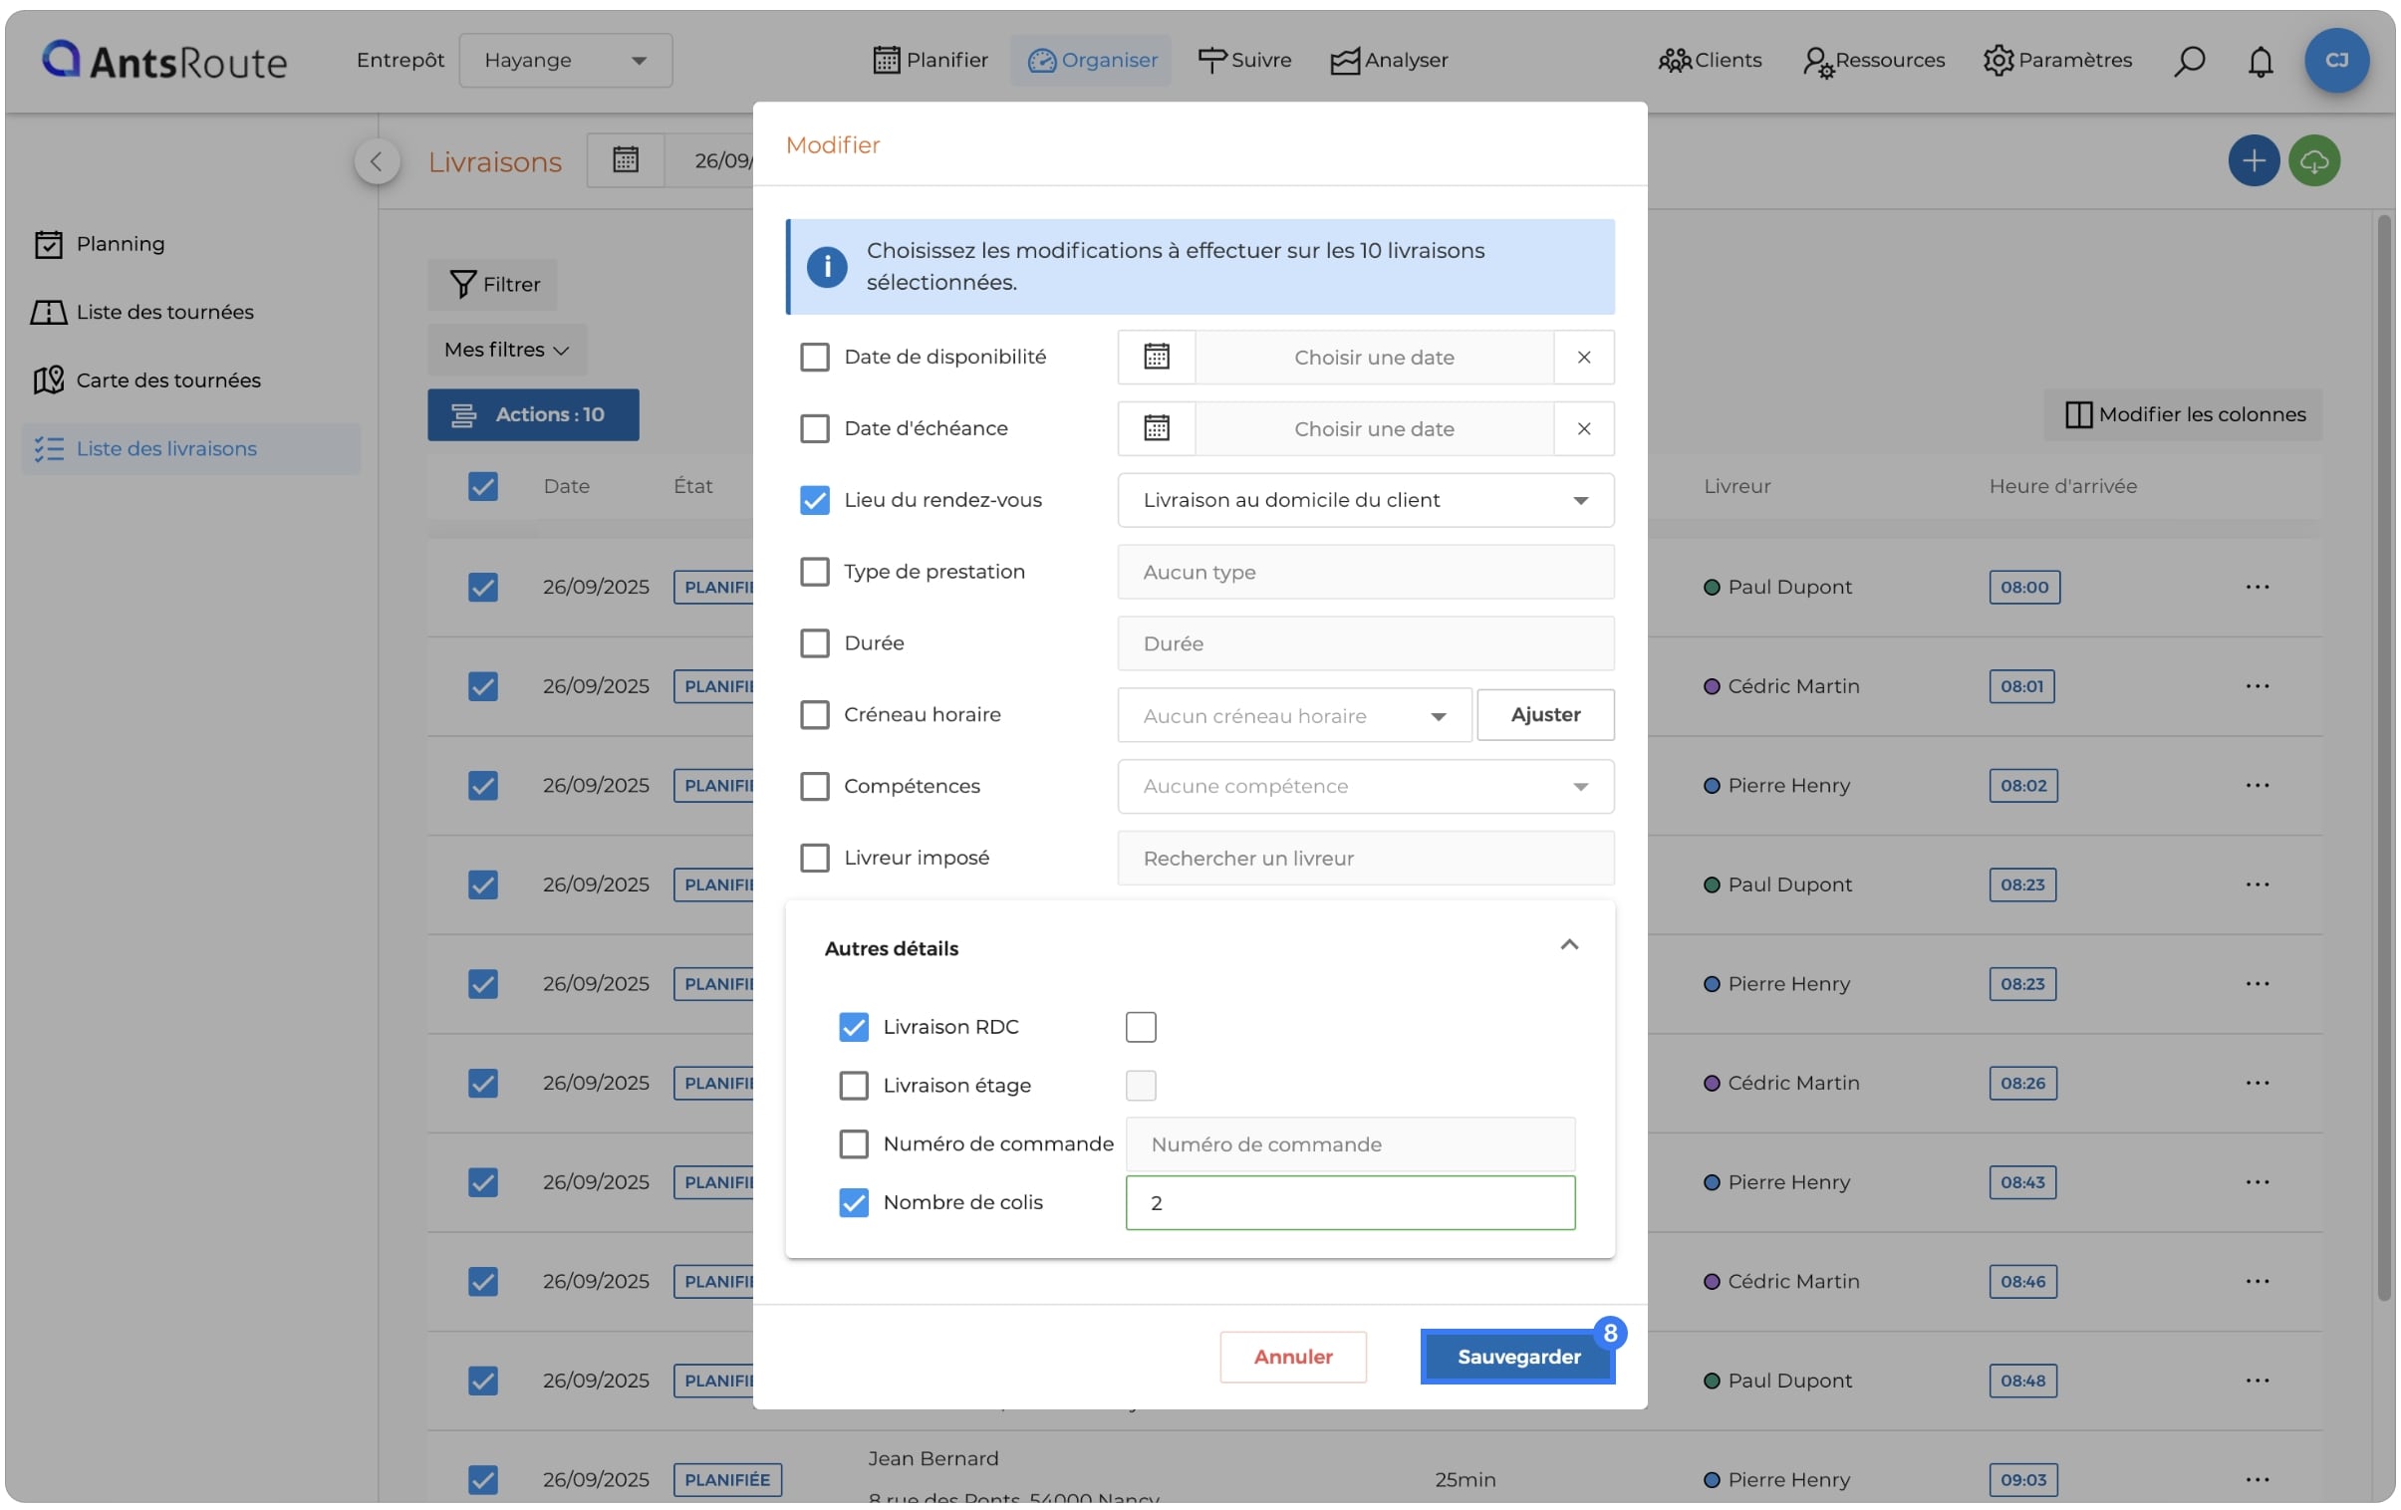Collapse the Autres détails section
The height and width of the screenshot is (1510, 2401).
click(x=1568, y=946)
